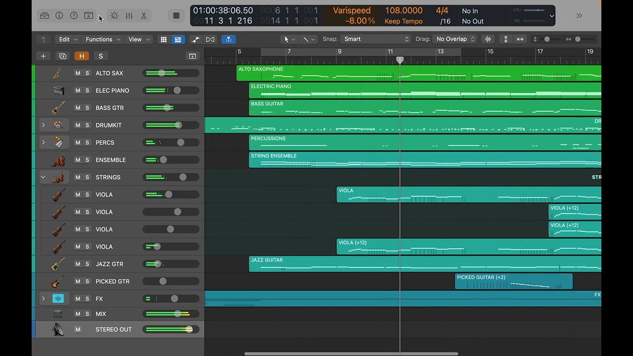Screen dimensions: 633x356
Task: Click the Stop transport button
Action: 176,15
